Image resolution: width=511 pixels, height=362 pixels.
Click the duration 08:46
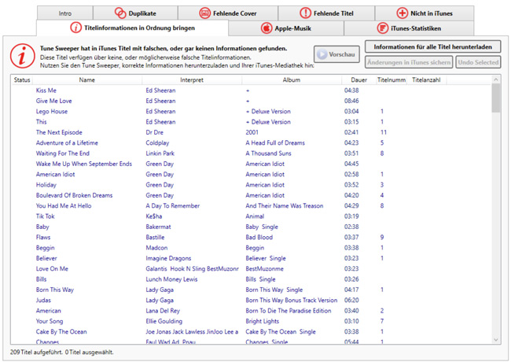(x=351, y=101)
